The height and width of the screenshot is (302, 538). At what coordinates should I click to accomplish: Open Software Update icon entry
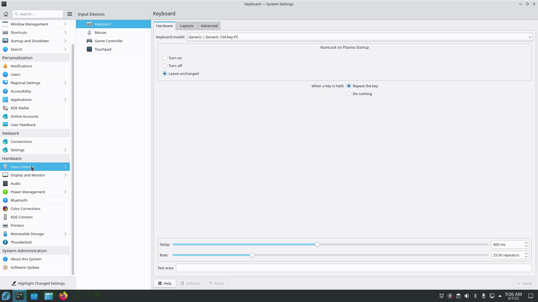(x=5, y=267)
